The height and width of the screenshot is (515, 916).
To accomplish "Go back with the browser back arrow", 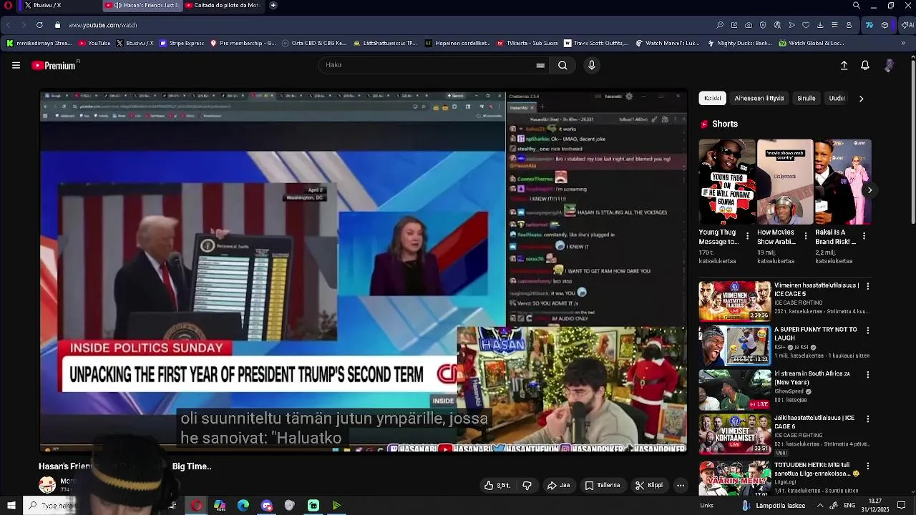I will click(8, 25).
